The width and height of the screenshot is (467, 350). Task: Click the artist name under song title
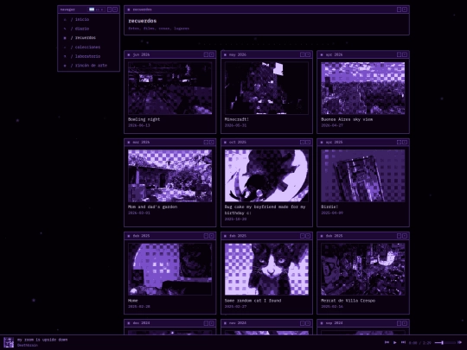click(28, 346)
